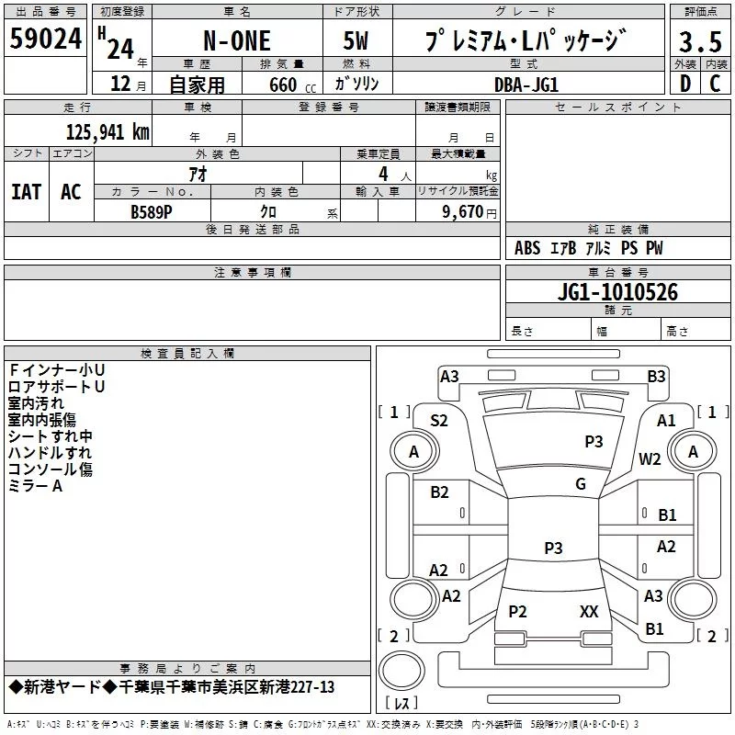Click the P2 paint mark on diagram
Image resolution: width=735 pixels, height=735 pixels.
tap(517, 612)
